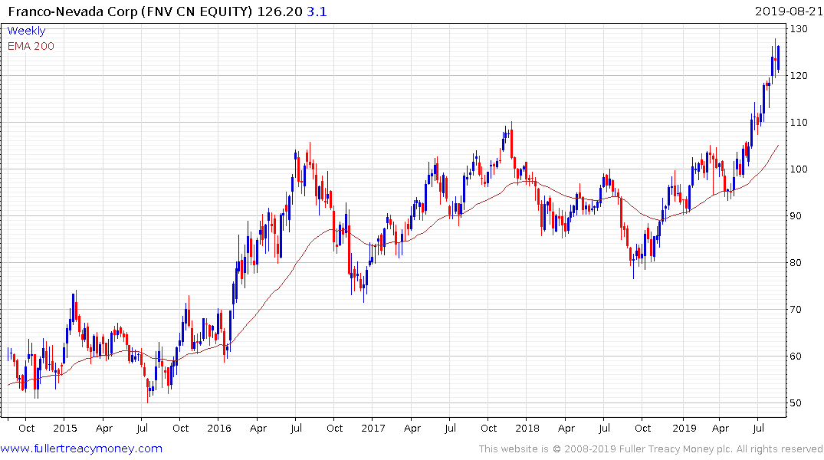Click the 2019-08-21 date label
824x460 pixels.
coord(789,11)
